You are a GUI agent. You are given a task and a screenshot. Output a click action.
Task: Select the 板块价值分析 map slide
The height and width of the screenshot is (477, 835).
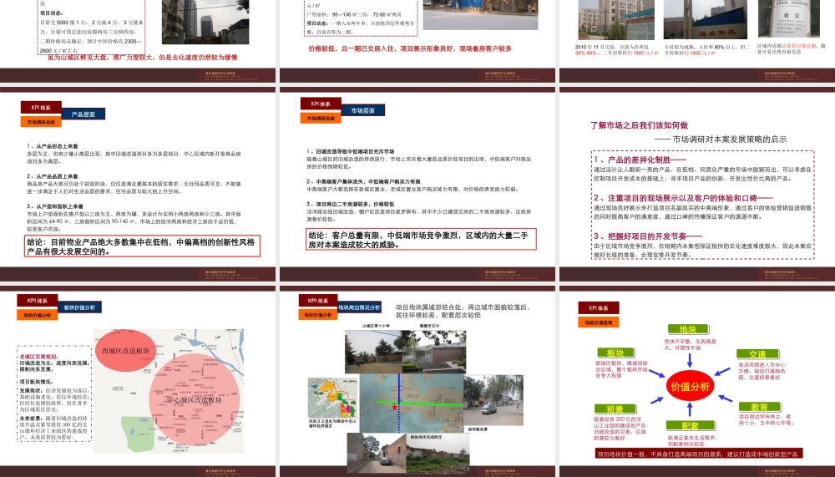point(138,381)
